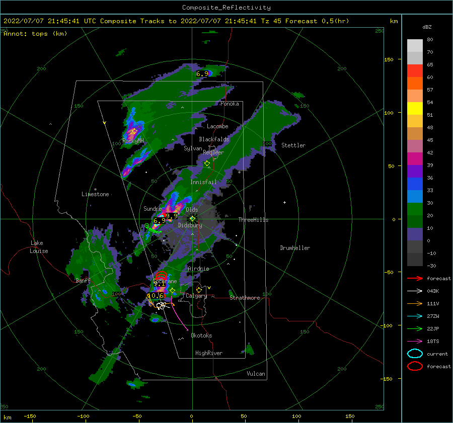
Task: Pick the bright green 30 dBZ swatch
Action: coord(415,209)
